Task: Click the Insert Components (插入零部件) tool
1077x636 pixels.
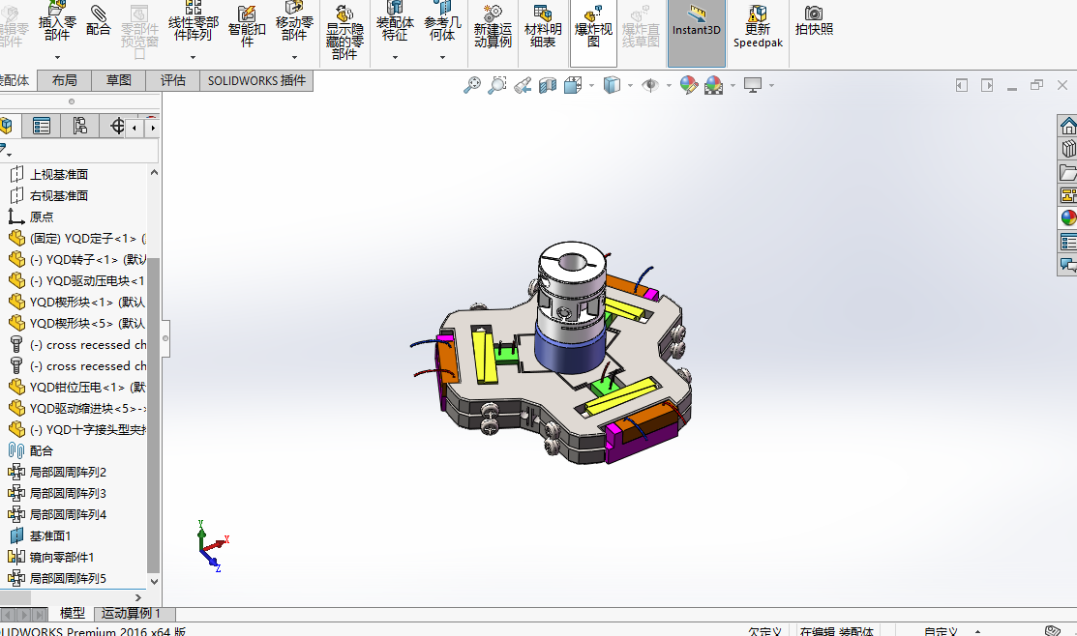Action: (x=57, y=22)
